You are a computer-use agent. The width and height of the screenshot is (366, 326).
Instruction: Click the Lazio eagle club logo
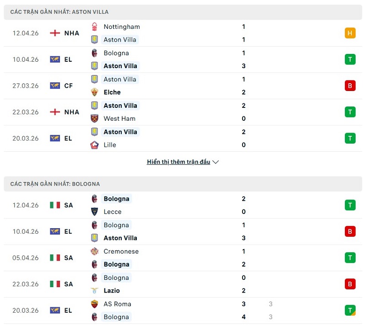[95, 290]
